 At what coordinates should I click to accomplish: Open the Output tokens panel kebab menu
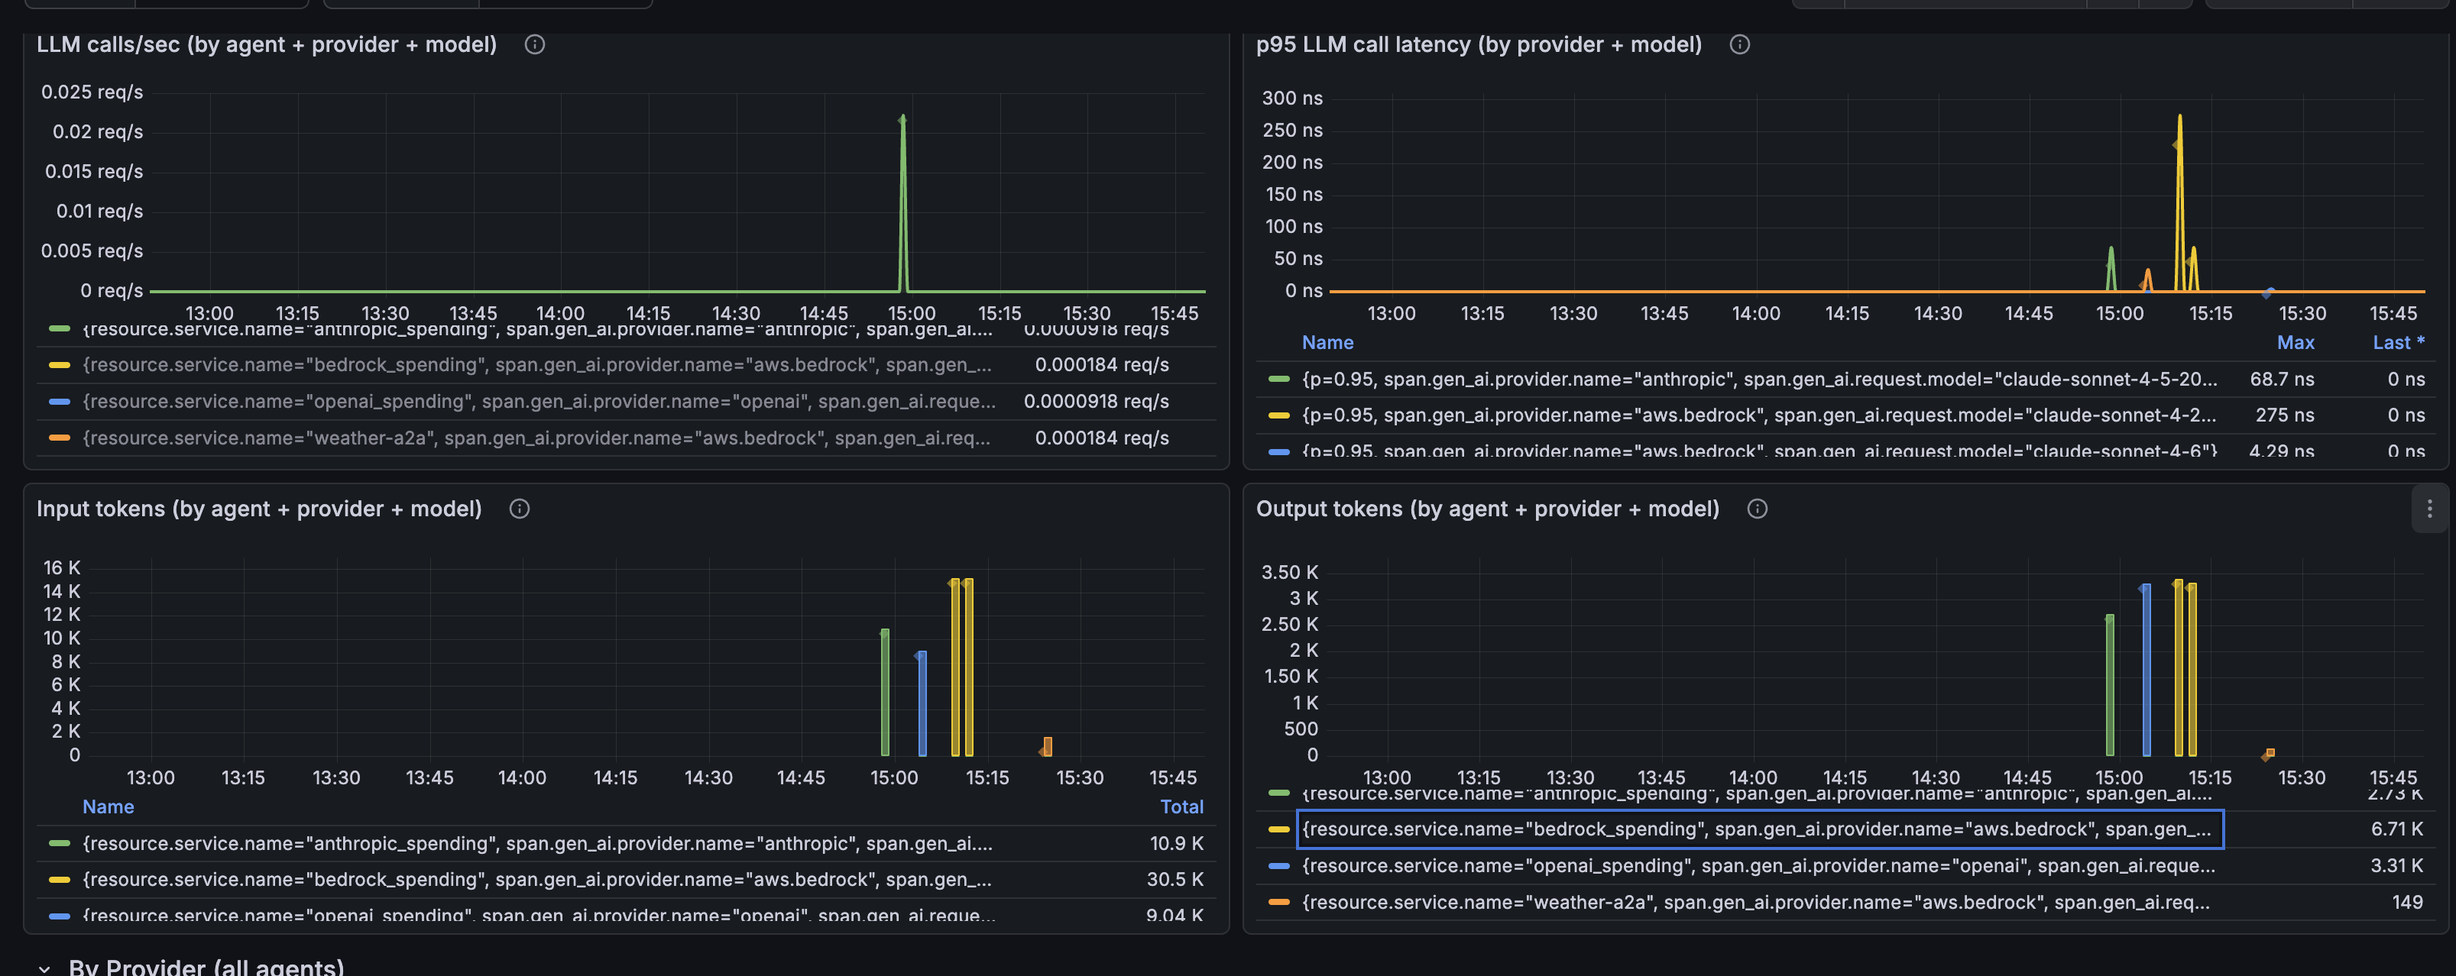tap(2429, 509)
